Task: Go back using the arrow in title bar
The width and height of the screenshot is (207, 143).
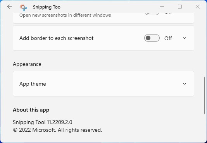Action: coord(10,7)
